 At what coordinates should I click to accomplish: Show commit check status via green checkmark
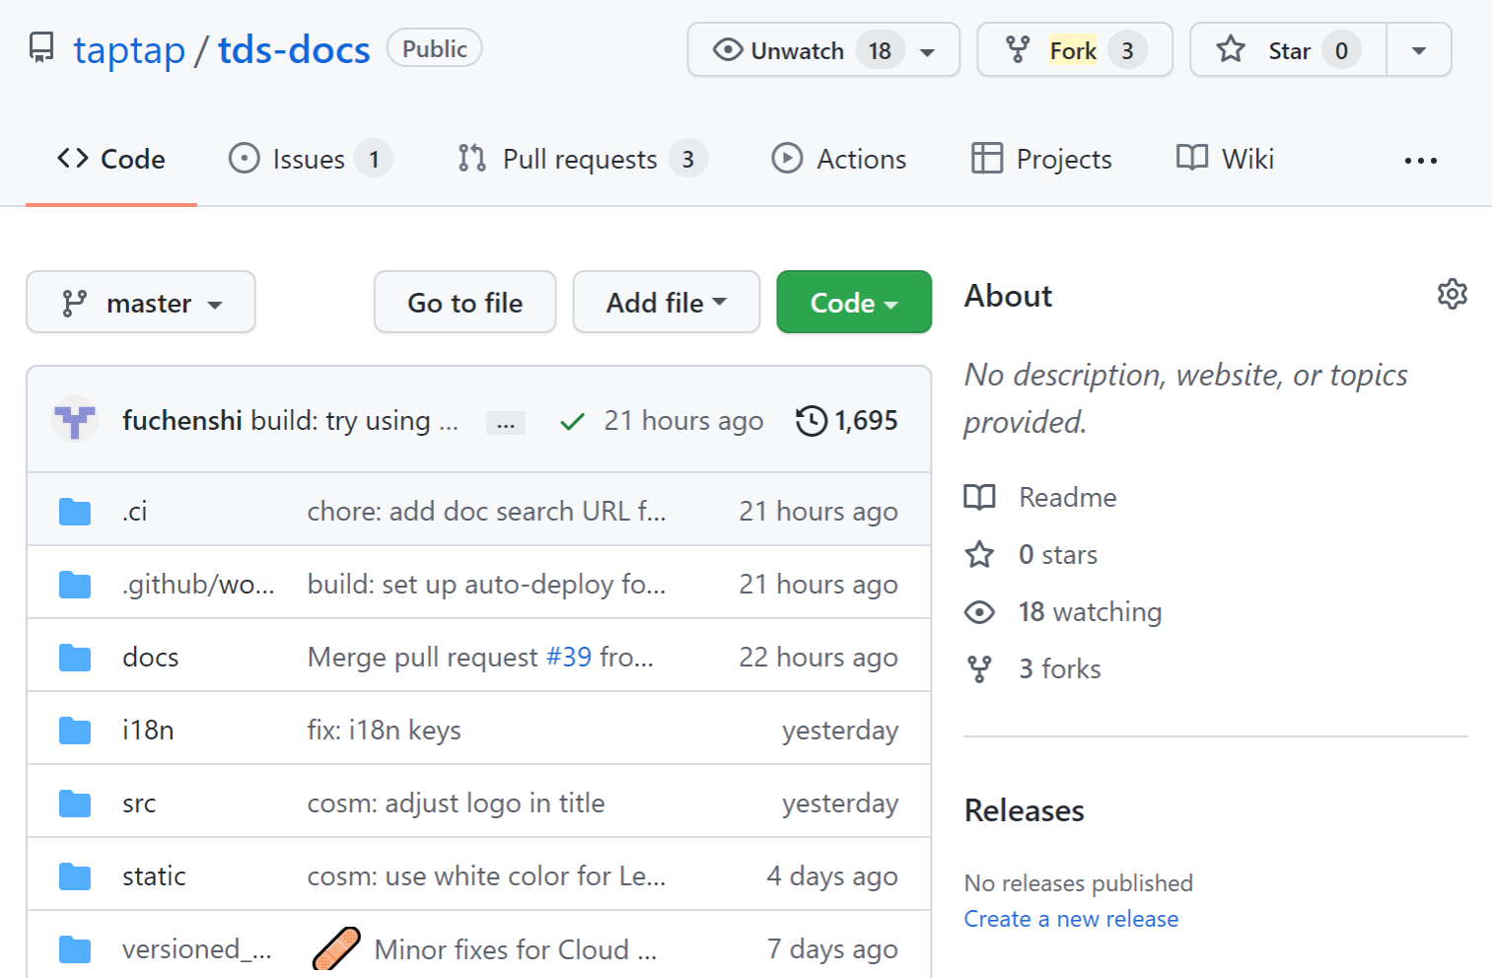point(572,422)
